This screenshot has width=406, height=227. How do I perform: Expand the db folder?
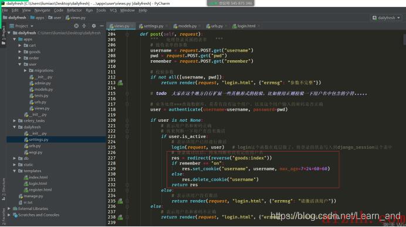[x=15, y=159]
